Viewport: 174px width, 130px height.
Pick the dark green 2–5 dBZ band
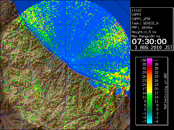coord(150,109)
